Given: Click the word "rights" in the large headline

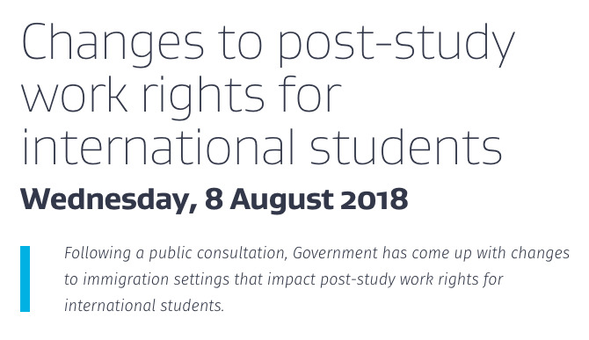Looking at the screenshot, I should [203, 97].
